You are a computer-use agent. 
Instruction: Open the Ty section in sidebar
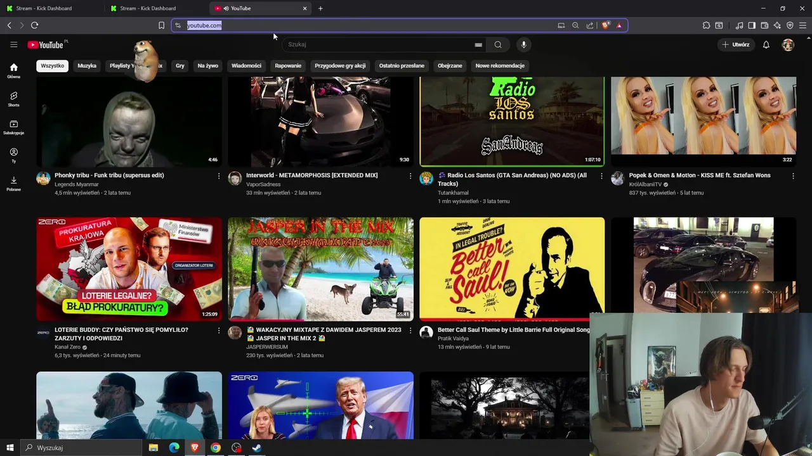(13, 155)
